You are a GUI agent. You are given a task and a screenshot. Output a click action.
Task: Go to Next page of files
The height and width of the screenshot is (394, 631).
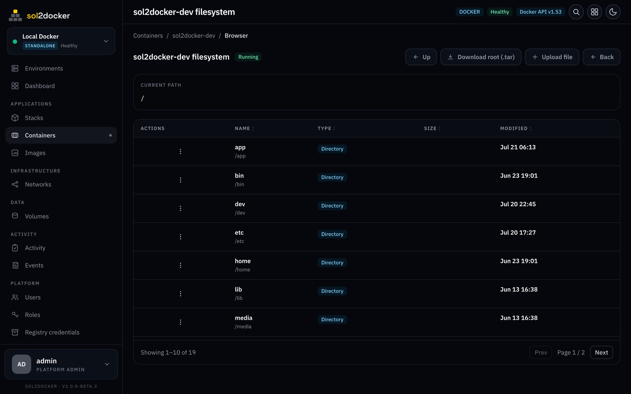coord(601,352)
